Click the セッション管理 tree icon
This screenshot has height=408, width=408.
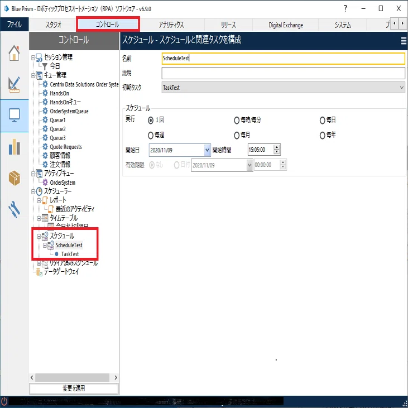(39, 57)
